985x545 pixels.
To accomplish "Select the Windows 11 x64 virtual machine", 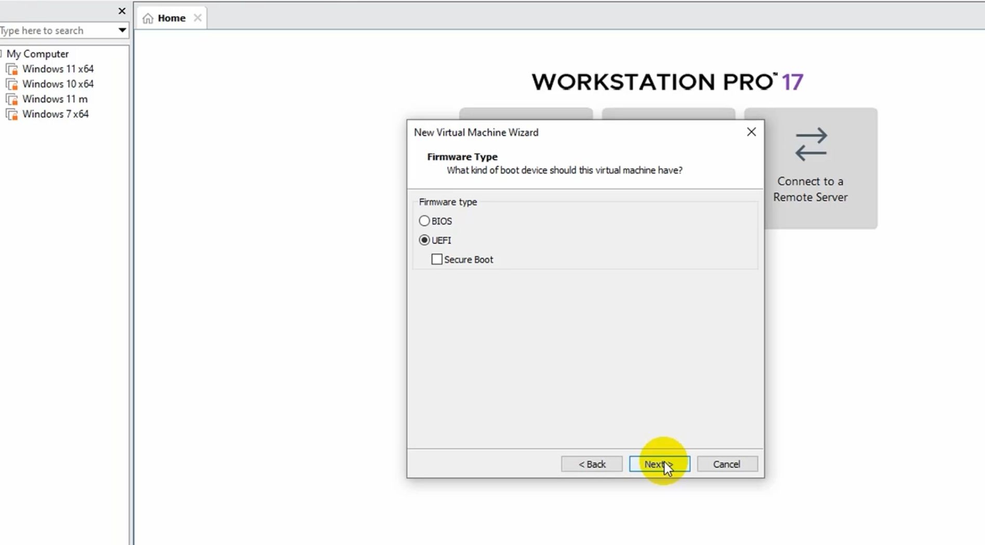I will tap(58, 69).
